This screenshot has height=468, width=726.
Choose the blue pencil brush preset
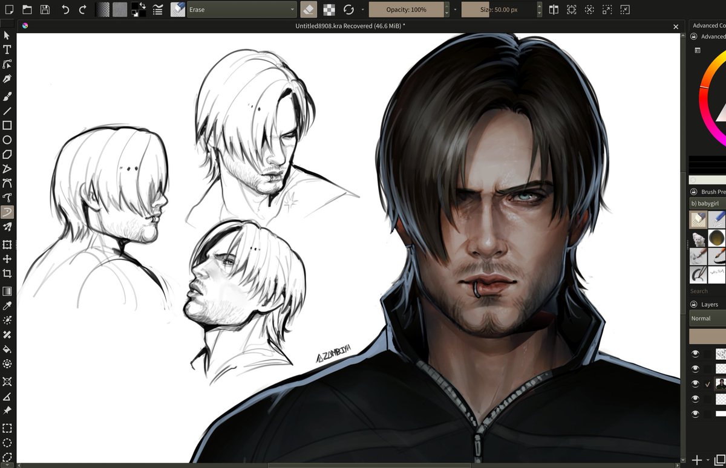tap(717, 219)
